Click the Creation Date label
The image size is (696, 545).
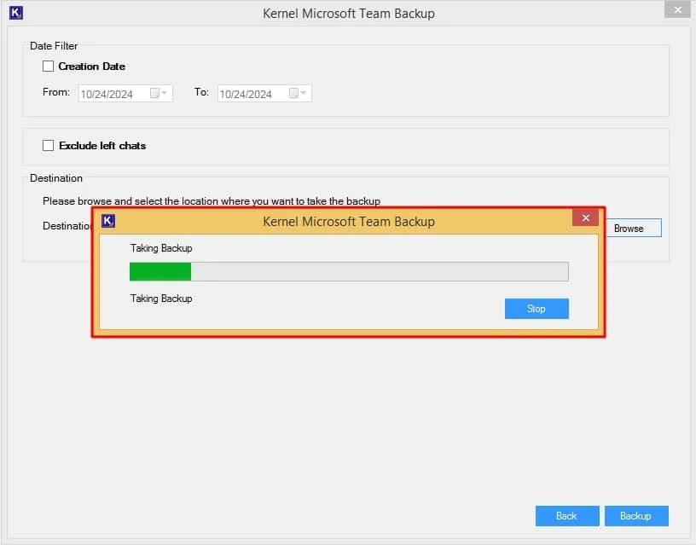(x=92, y=67)
